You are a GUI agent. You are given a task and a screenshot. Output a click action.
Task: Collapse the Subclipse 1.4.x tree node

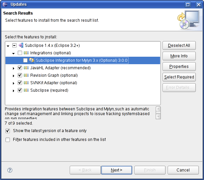tap(8, 46)
